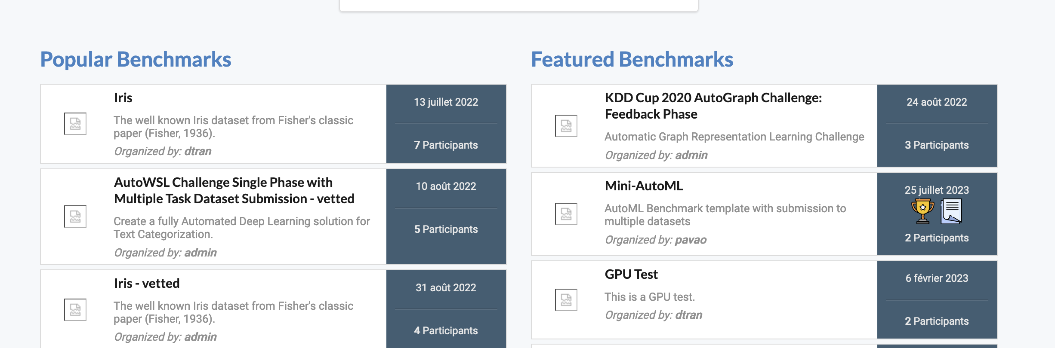
Task: Open AutoWSL Challenge Single Phase benchmark
Action: click(234, 190)
